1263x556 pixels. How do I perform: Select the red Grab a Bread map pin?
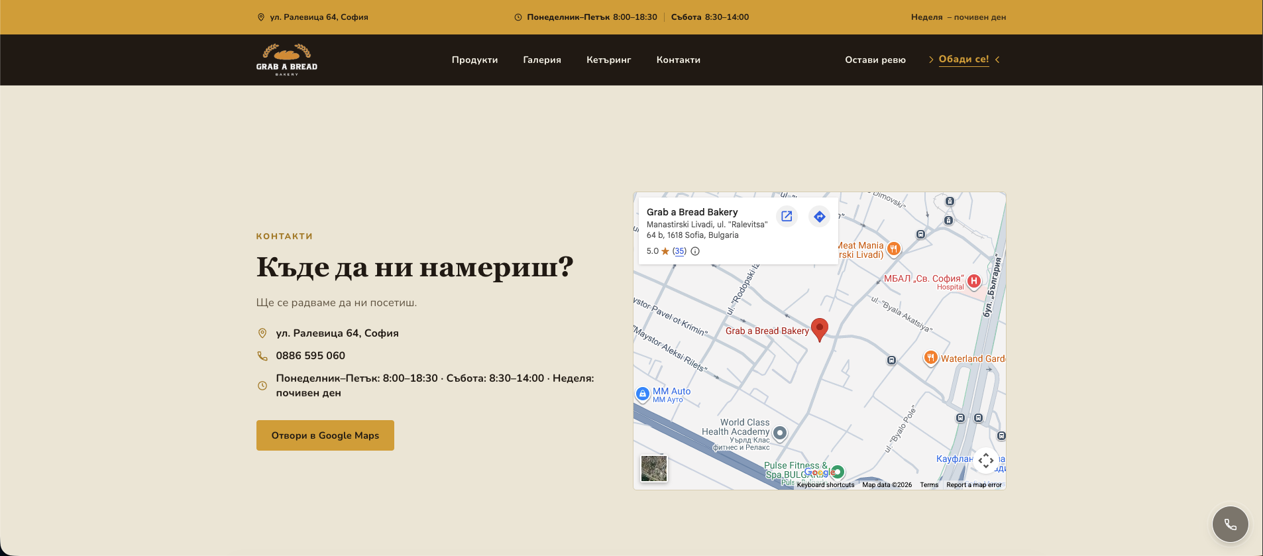coord(820,329)
